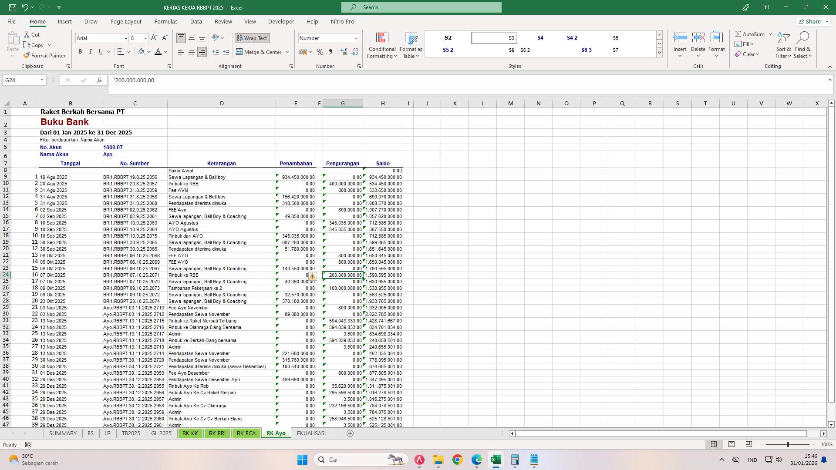Viewport: 836px width, 470px height.
Task: Add a new worksheet
Action: click(x=350, y=433)
